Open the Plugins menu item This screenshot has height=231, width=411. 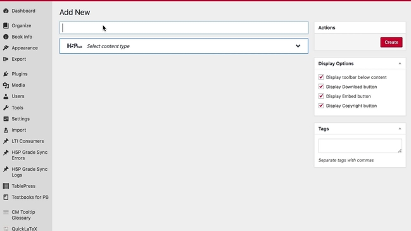click(20, 74)
